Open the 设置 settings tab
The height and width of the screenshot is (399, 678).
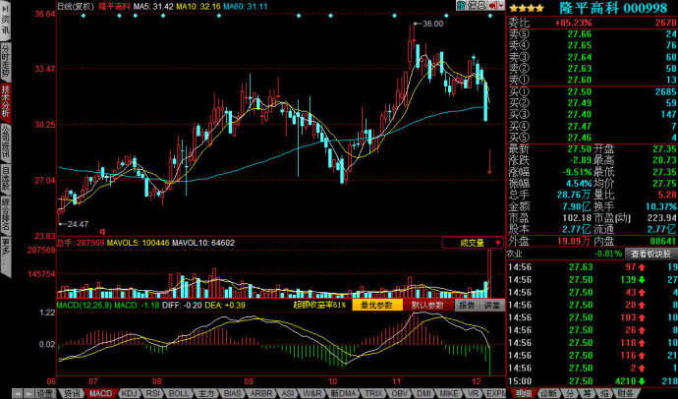pos(45,392)
